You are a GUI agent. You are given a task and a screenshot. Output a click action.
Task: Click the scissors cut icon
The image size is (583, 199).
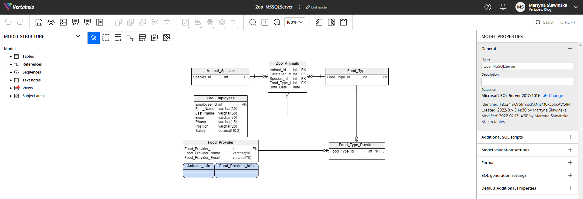pos(155,22)
